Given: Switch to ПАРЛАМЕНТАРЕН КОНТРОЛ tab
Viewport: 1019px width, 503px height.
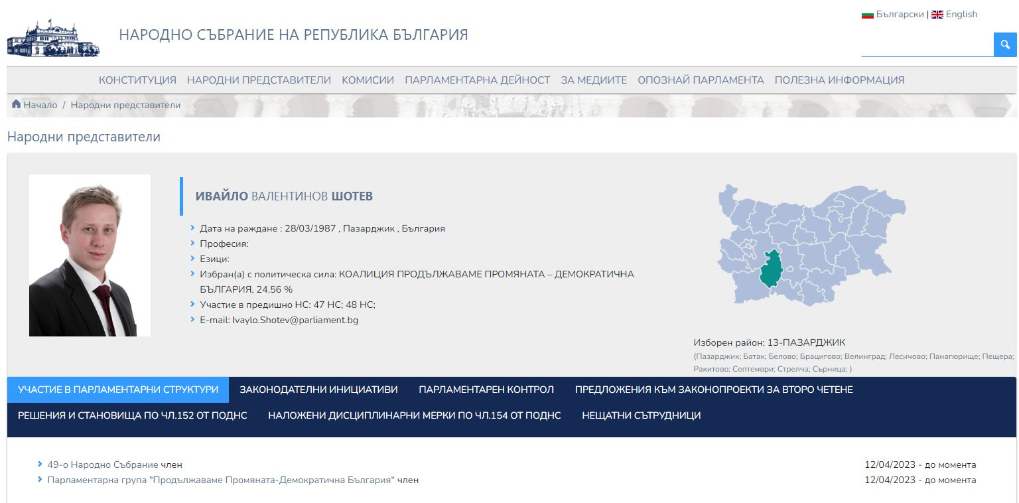Looking at the screenshot, I should (486, 390).
